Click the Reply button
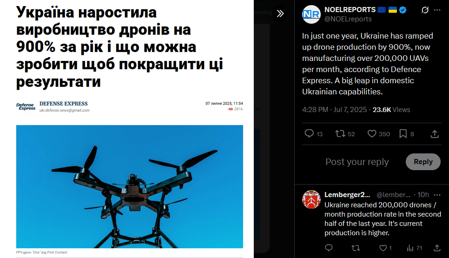Viewport: 449px width, 258px height. (423, 162)
